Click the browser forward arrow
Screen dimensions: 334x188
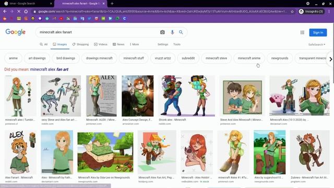[11, 11]
